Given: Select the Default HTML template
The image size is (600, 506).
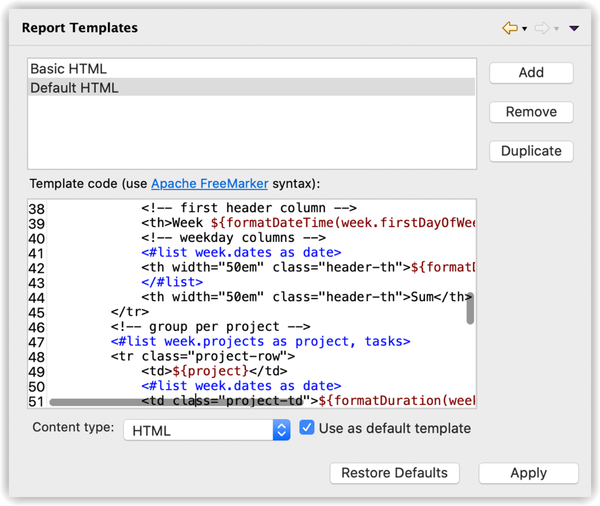Looking at the screenshot, I should 251,88.
